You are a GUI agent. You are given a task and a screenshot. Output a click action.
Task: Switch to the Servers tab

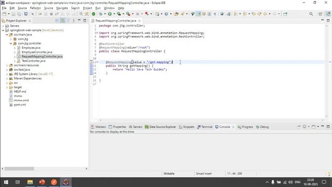pyautogui.click(x=135, y=127)
